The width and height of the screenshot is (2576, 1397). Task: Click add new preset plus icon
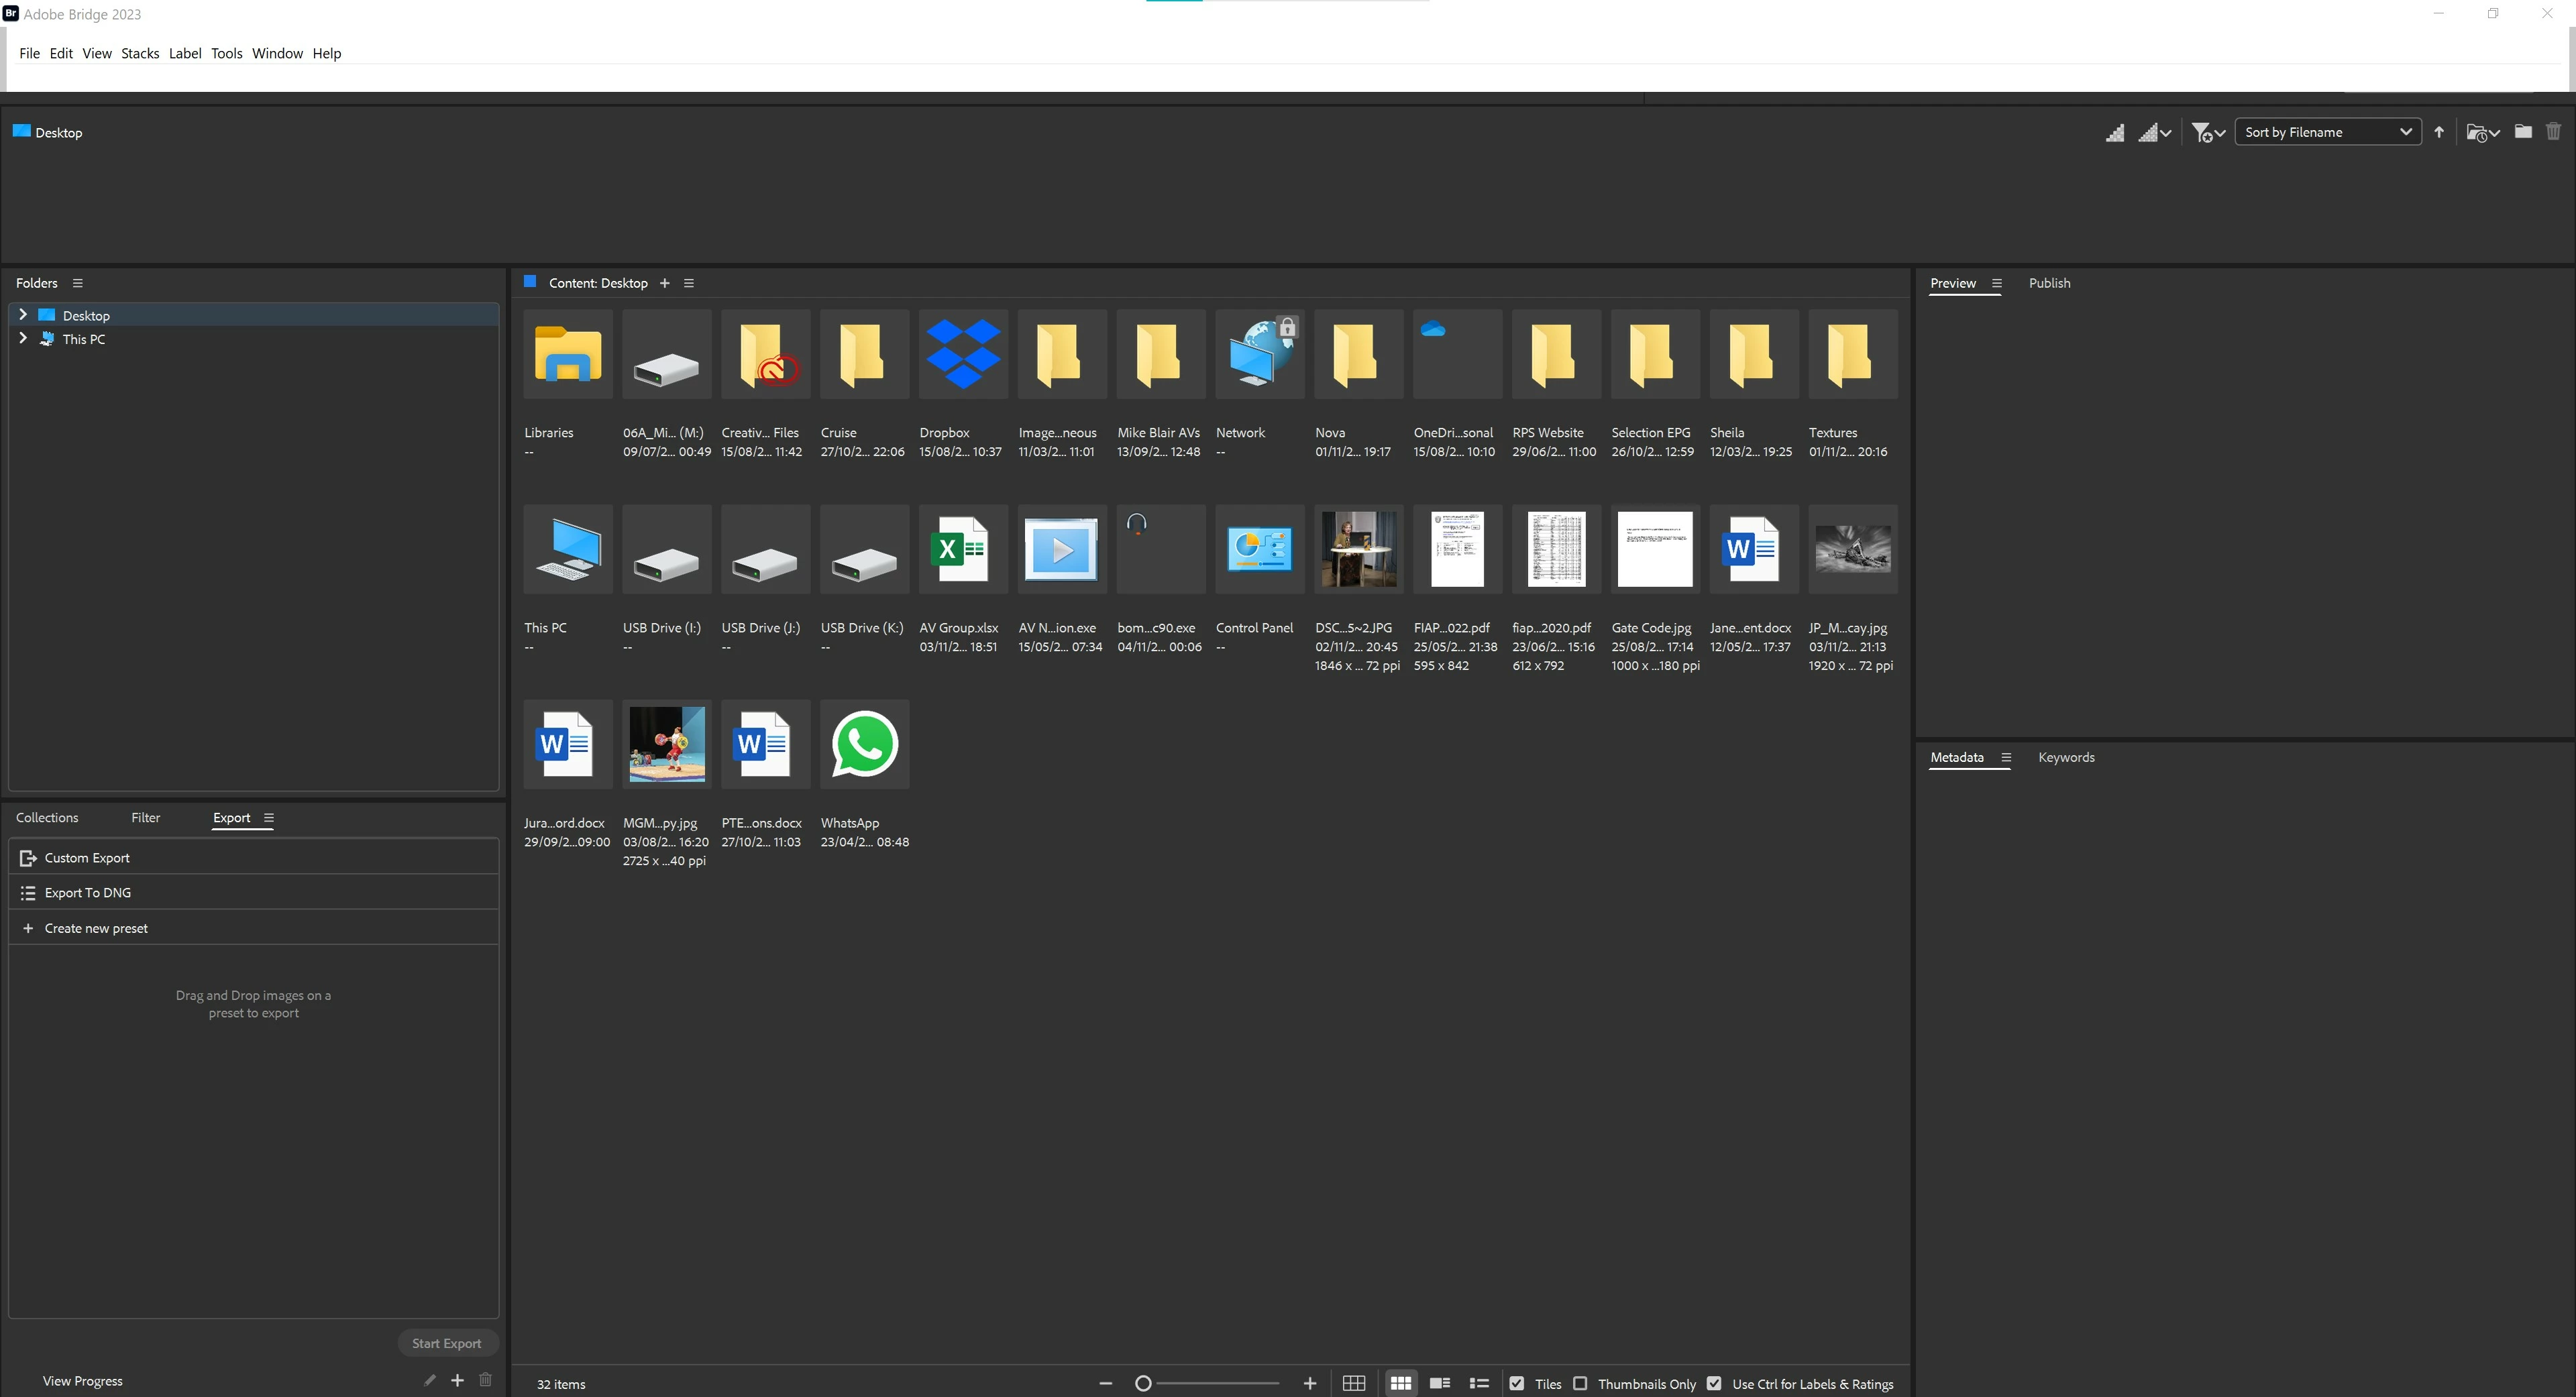457,1380
